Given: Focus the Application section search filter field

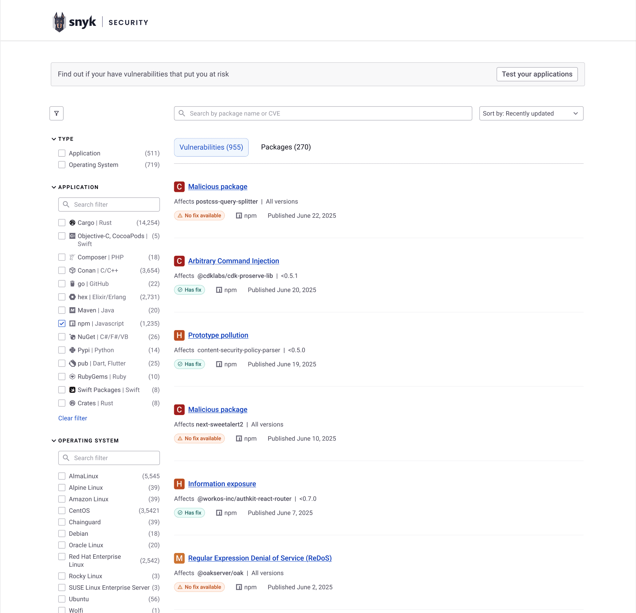Looking at the screenshot, I should click(109, 204).
